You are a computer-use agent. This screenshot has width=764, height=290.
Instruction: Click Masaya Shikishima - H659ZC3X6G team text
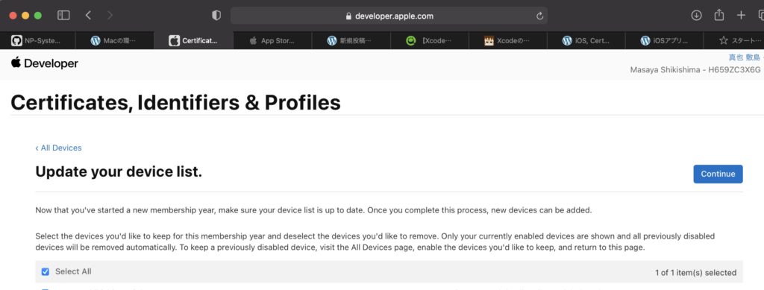tap(695, 69)
